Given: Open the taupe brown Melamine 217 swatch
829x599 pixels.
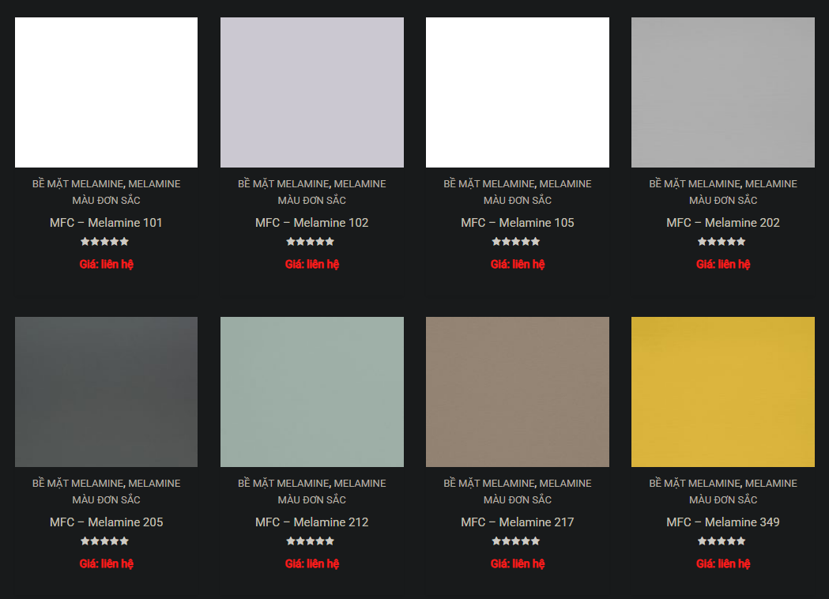Looking at the screenshot, I should coord(517,392).
